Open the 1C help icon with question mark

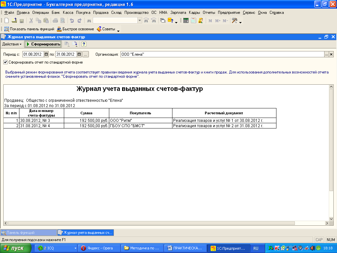pyautogui.click(x=170, y=21)
